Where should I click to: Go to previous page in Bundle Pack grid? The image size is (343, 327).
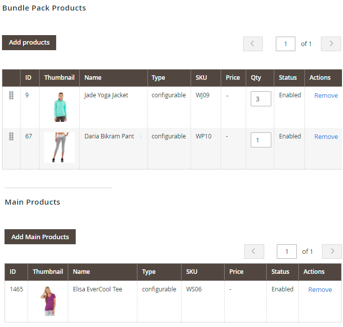[x=253, y=44]
